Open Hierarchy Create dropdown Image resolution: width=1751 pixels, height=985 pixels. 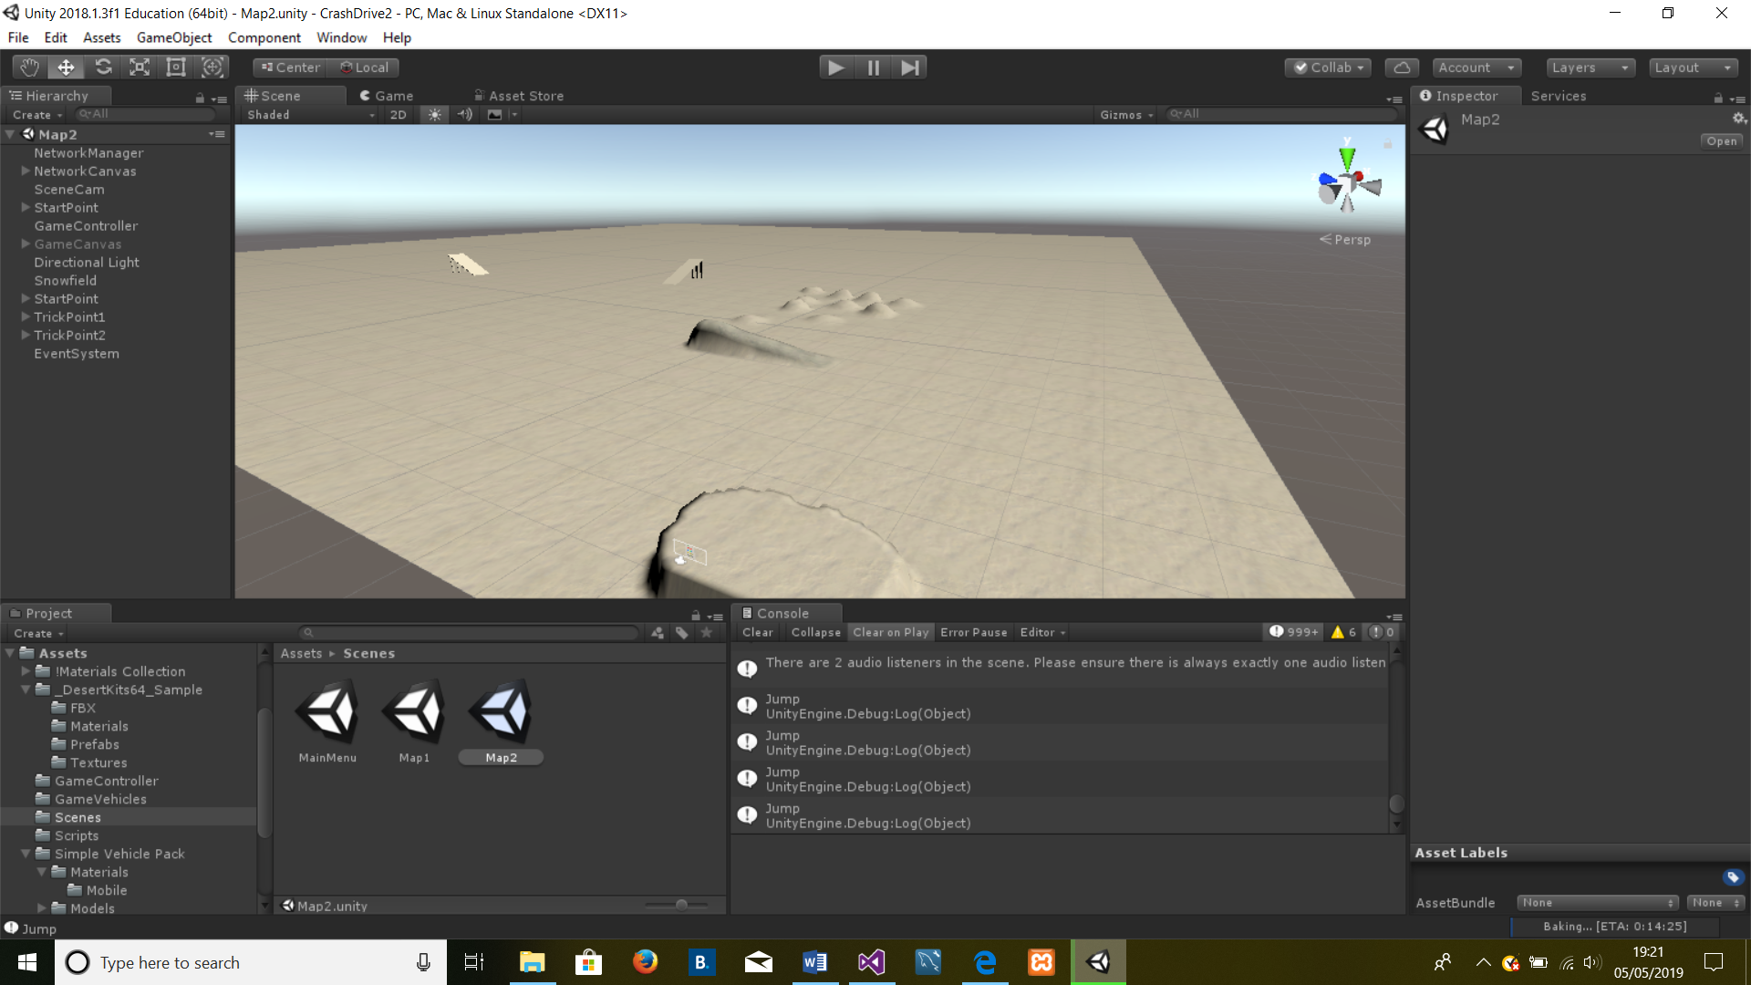click(x=37, y=114)
